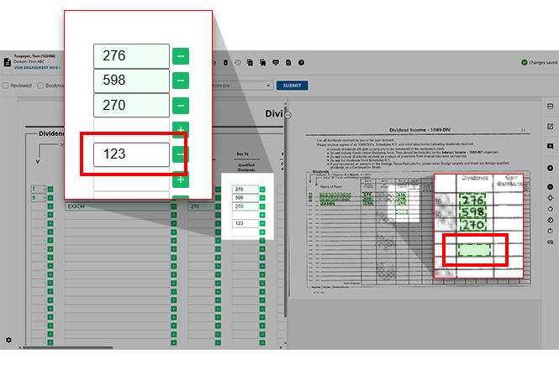Click the print icon in the viewer sidebar
559x375 pixels.
(x=550, y=107)
